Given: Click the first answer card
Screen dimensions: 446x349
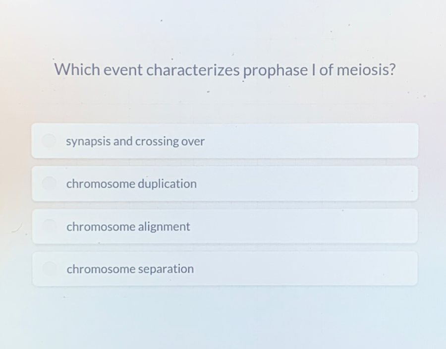Looking at the screenshot, I should click(224, 141).
